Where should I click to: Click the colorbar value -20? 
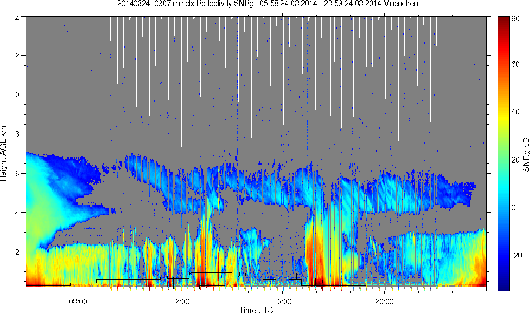coord(517,255)
